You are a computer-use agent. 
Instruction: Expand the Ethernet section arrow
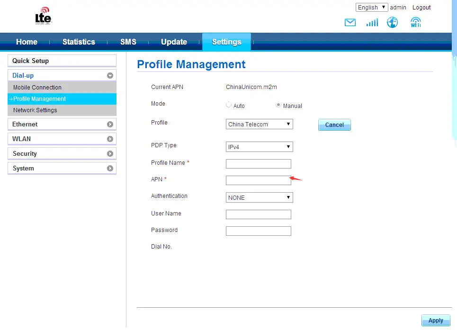pos(110,125)
